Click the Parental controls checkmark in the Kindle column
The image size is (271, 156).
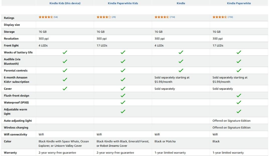pos(181,70)
